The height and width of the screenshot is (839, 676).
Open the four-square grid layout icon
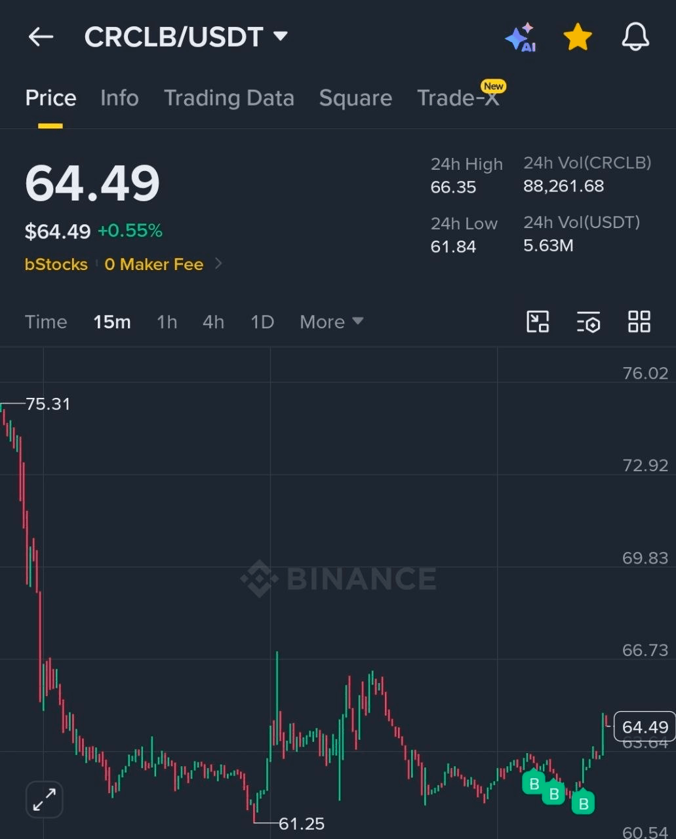[639, 322]
